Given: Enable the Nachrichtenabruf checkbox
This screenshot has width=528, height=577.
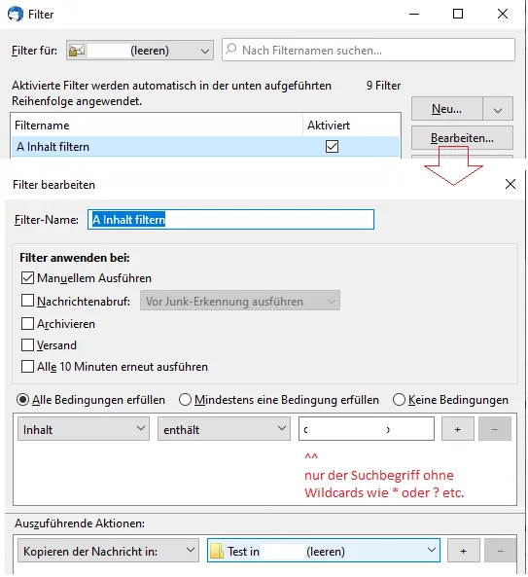Looking at the screenshot, I should [x=27, y=301].
